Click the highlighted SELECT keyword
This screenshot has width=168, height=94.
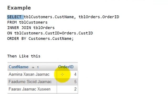[15, 17]
